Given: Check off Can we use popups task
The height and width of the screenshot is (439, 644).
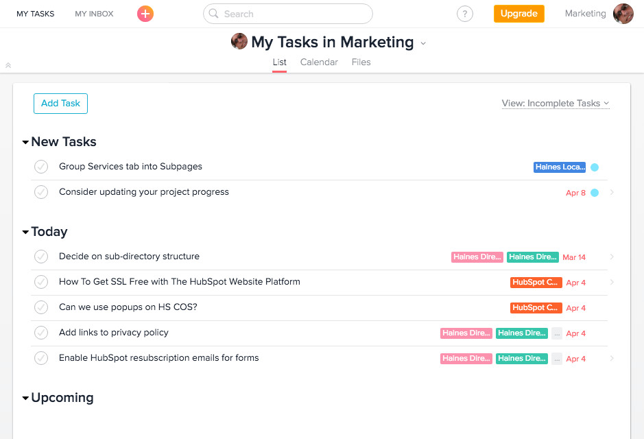Looking at the screenshot, I should (x=41, y=307).
